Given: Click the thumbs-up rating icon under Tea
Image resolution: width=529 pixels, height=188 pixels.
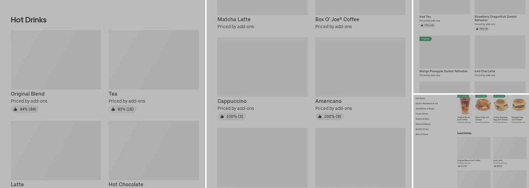Looking at the screenshot, I should point(113,109).
